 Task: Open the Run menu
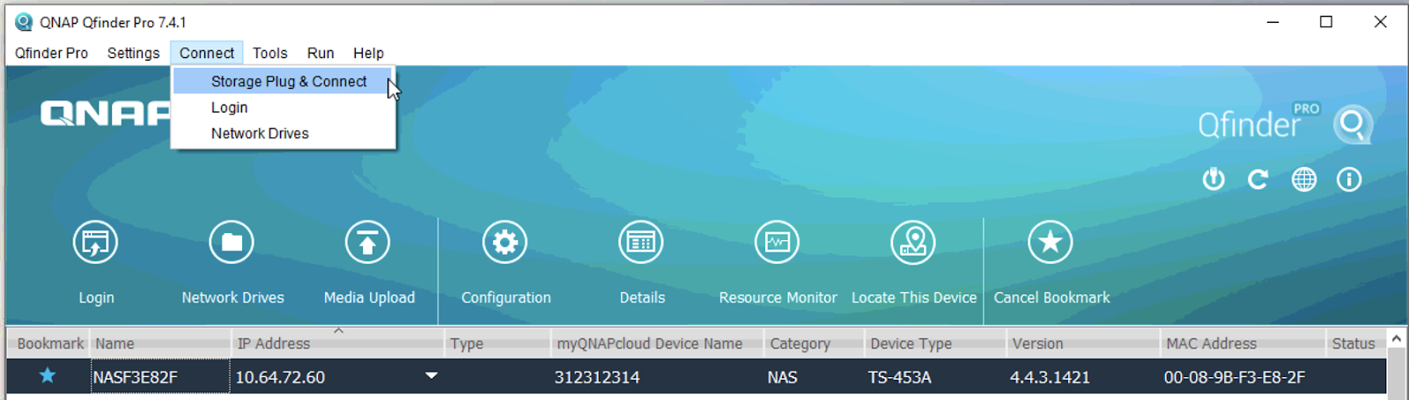(x=321, y=53)
